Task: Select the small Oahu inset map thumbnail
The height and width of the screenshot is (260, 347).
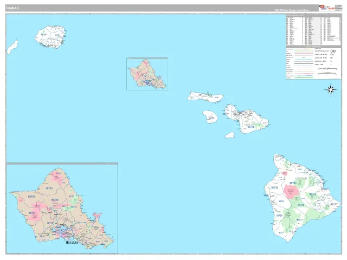Action: [x=147, y=74]
